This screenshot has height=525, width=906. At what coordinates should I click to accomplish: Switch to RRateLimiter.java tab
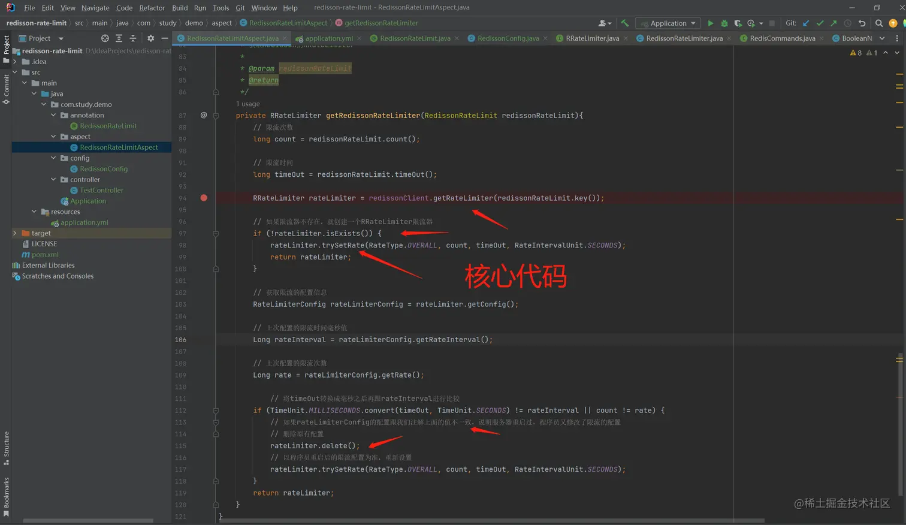pyautogui.click(x=592, y=38)
